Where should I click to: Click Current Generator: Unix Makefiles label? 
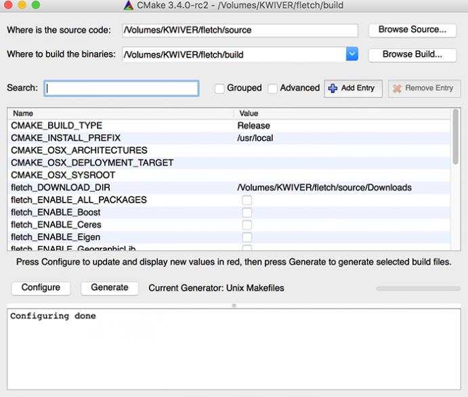(216, 288)
